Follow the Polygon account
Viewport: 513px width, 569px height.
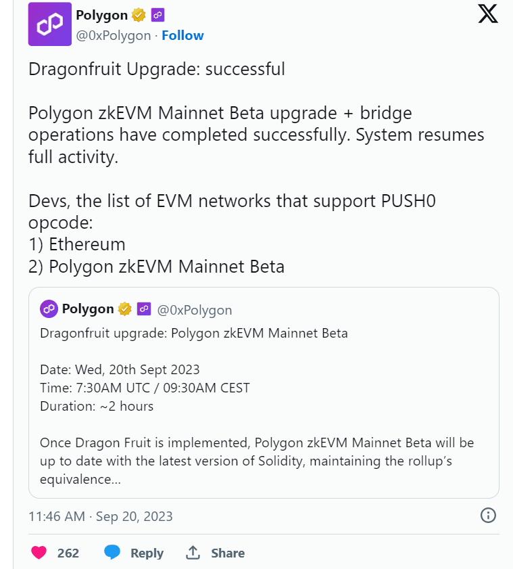tap(182, 35)
